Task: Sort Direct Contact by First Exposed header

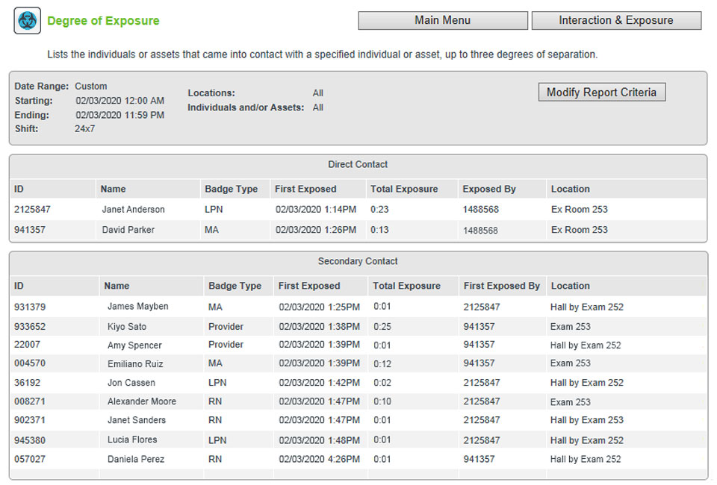Action: (x=305, y=190)
